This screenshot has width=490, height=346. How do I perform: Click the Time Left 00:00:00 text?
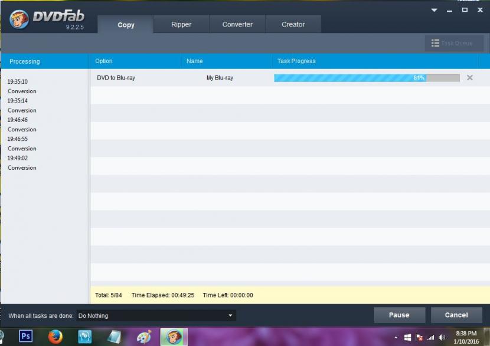228,295
